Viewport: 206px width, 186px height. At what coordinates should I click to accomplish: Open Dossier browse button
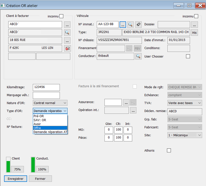[x=194, y=25]
